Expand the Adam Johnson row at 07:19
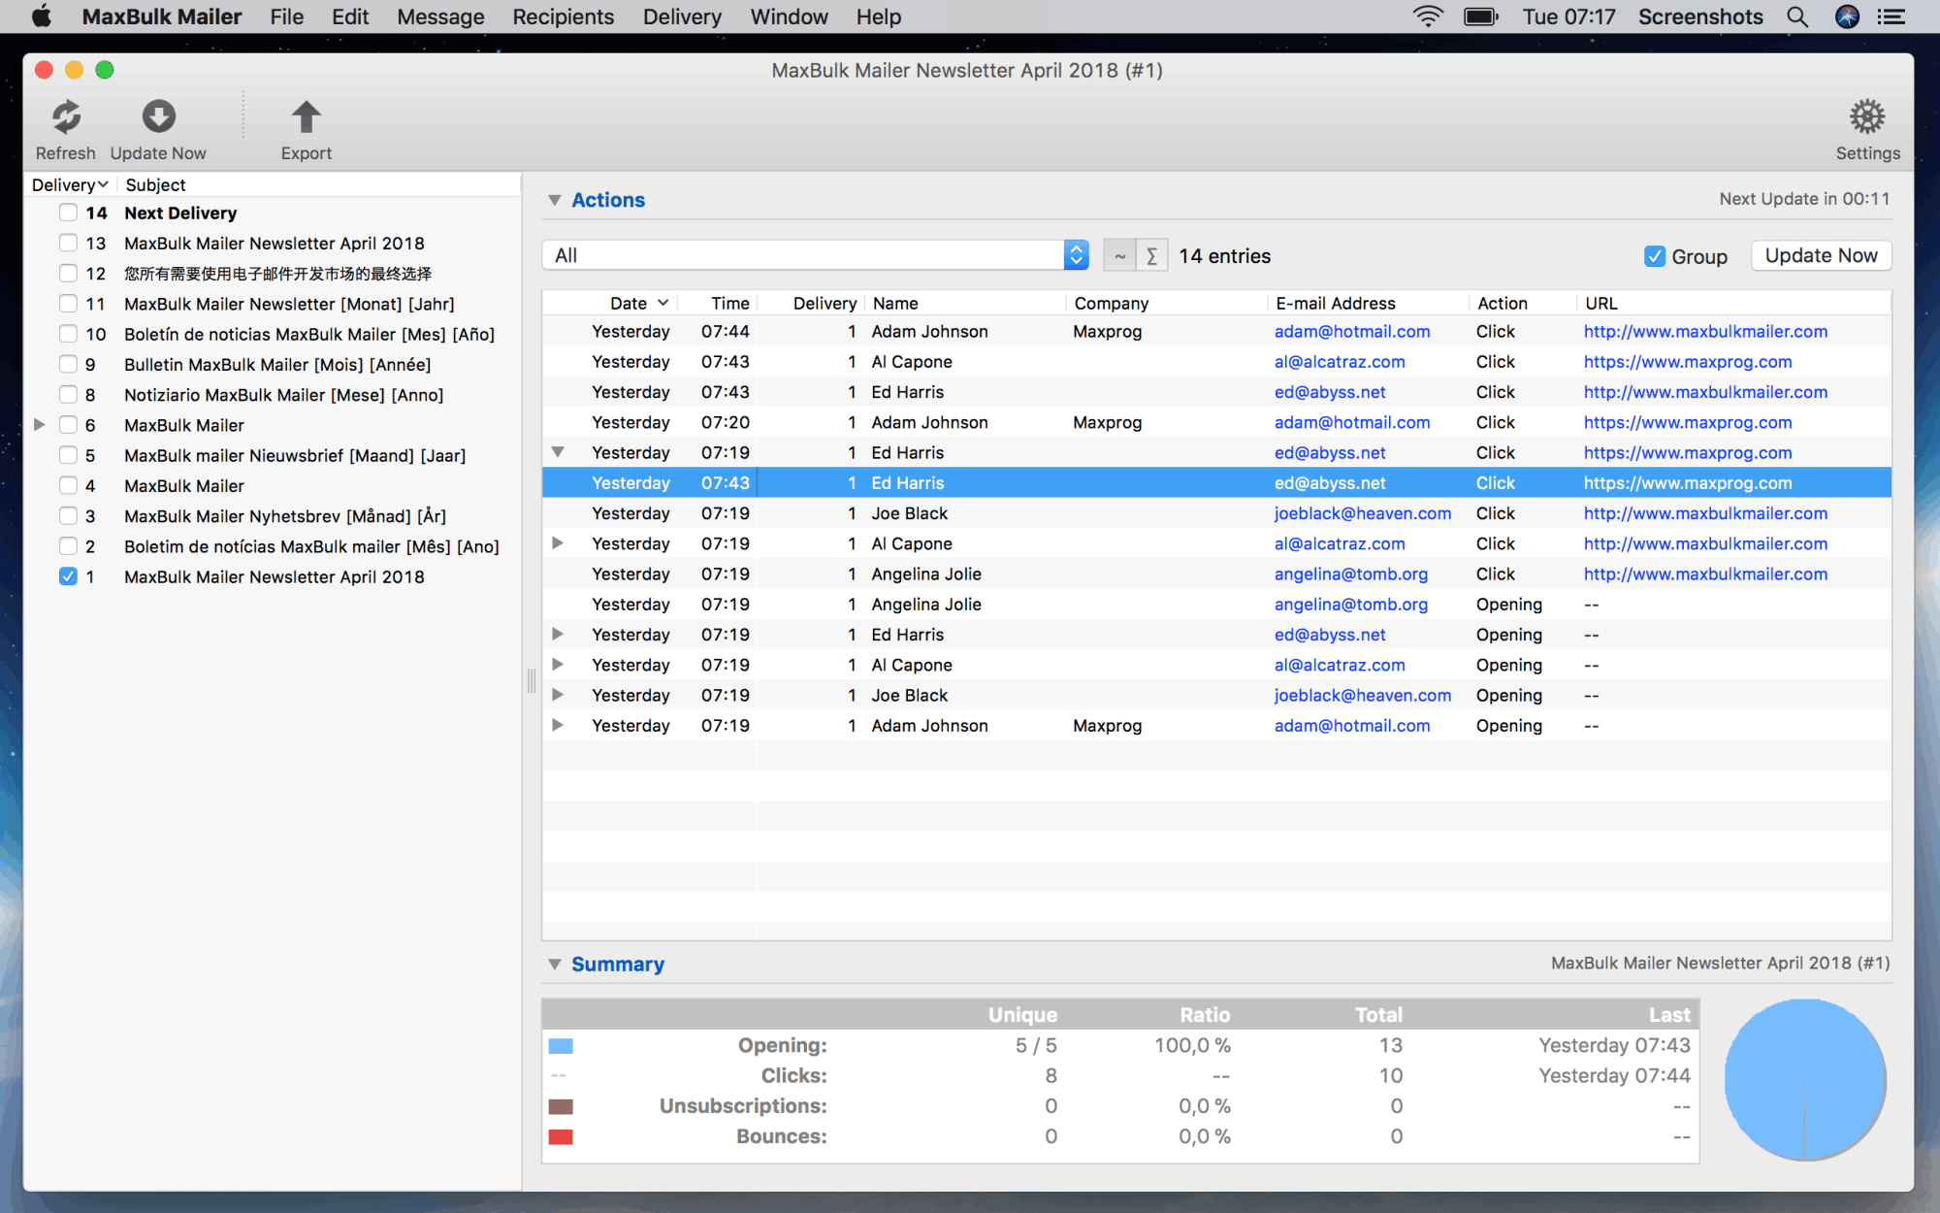 click(x=558, y=725)
